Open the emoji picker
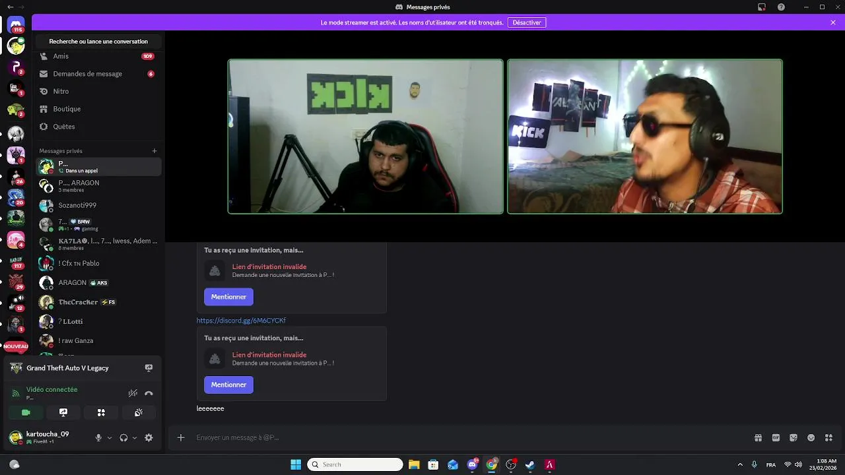 (x=811, y=437)
